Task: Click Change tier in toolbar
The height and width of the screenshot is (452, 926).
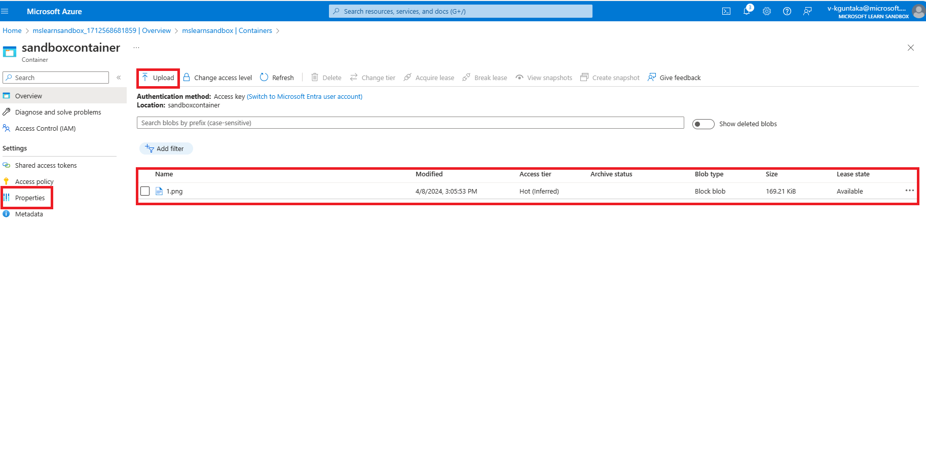Action: [373, 78]
